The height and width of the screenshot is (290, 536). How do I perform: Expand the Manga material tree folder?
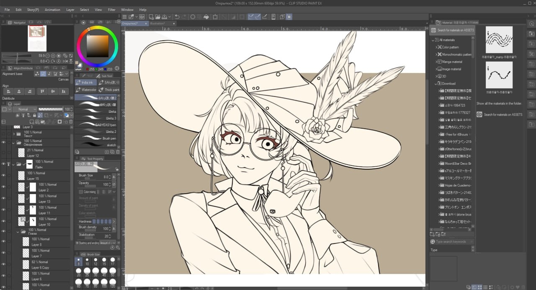pos(436,62)
